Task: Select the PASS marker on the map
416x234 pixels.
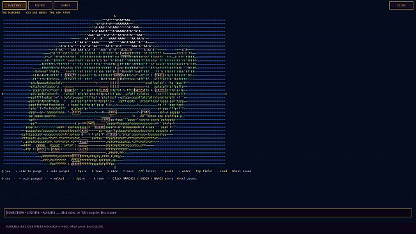Action: (x=112, y=113)
